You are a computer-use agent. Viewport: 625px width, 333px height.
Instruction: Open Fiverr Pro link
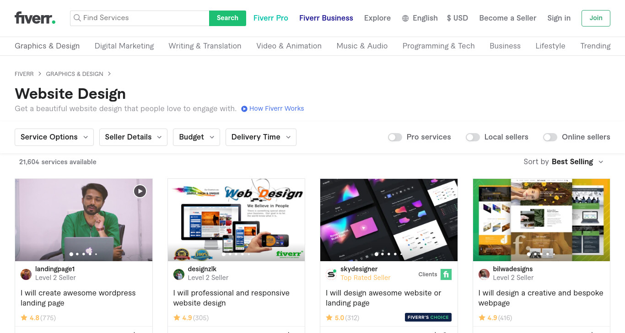(x=271, y=18)
